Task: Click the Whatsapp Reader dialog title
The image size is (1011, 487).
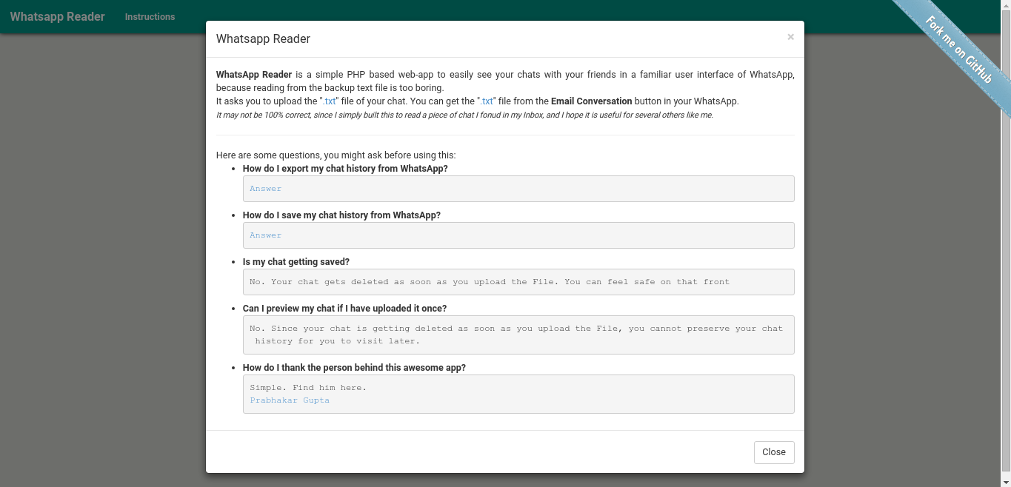Action: click(x=263, y=39)
